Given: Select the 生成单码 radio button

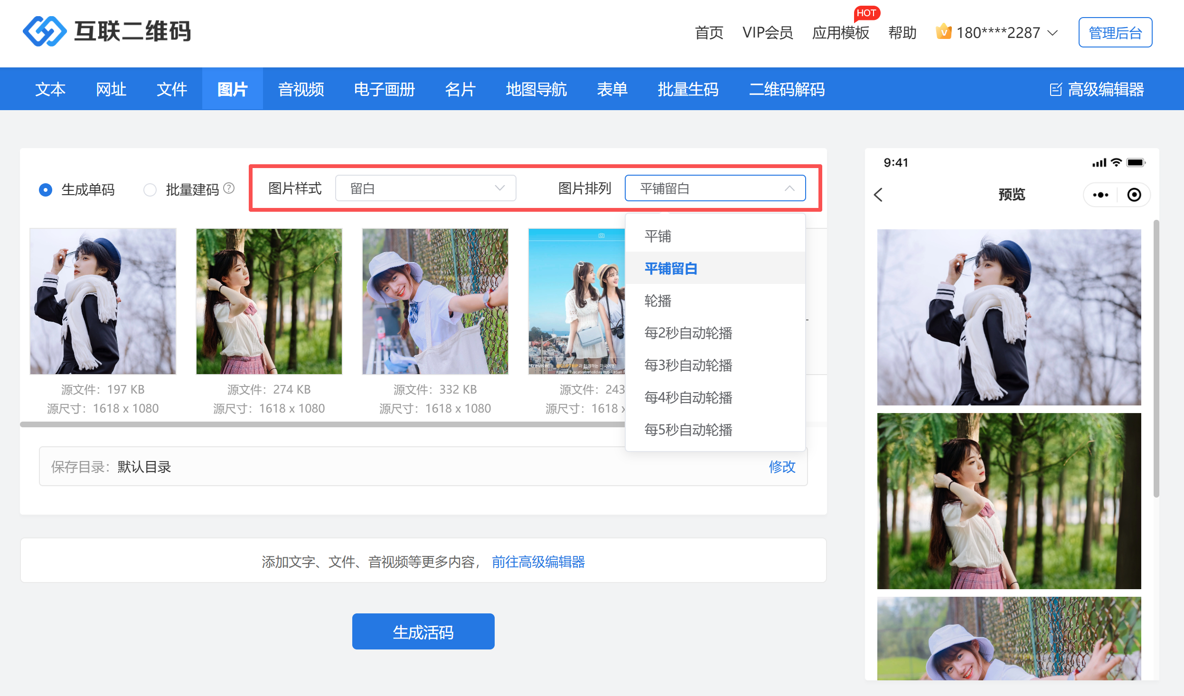Looking at the screenshot, I should click(x=46, y=190).
